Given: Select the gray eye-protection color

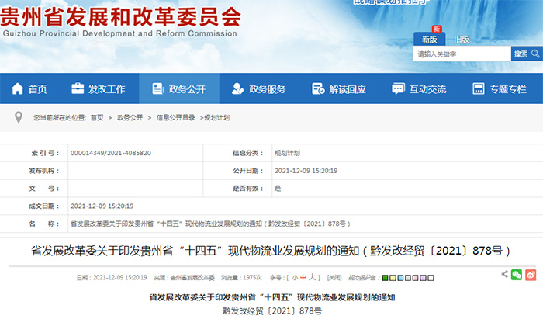Looking at the screenshot, I should 408,278.
